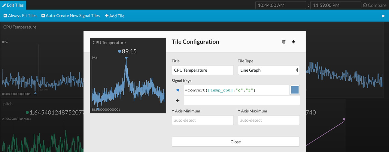Click the Title input field
The image size is (389, 152).
pos(202,70)
